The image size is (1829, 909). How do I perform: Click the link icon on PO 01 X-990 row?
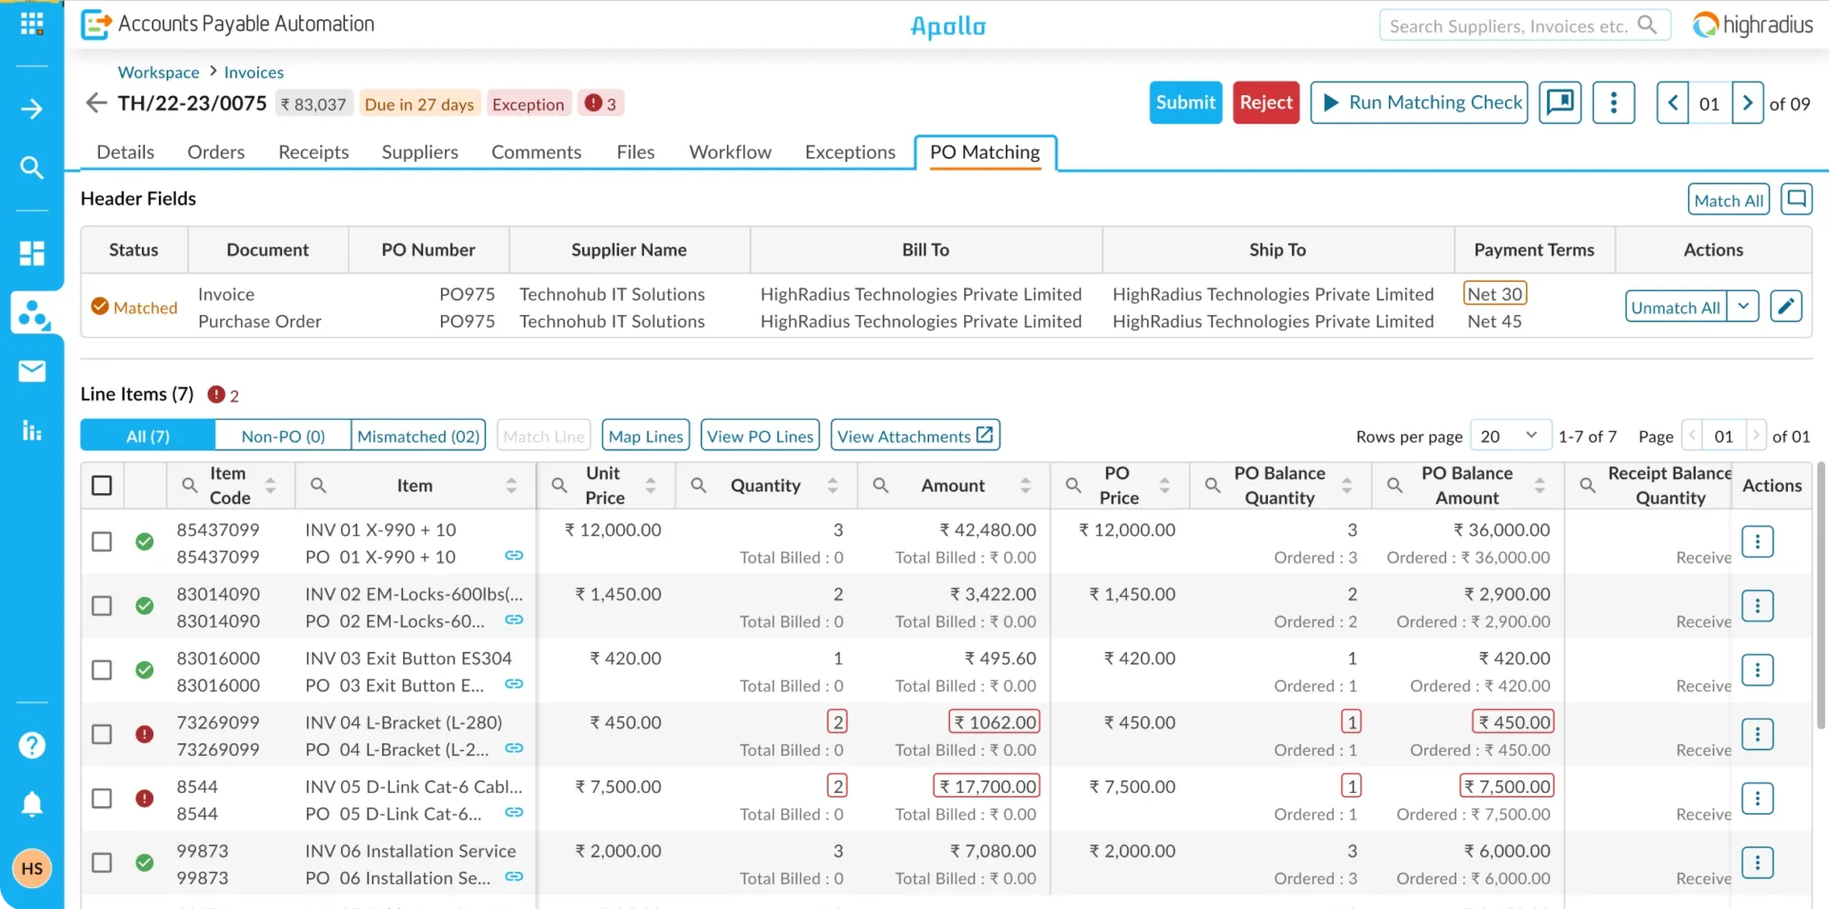click(513, 556)
